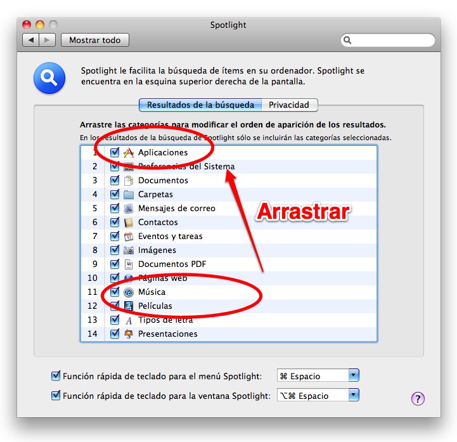457x442 pixels.
Task: Click the Carpetas folder icon
Action: click(x=129, y=195)
